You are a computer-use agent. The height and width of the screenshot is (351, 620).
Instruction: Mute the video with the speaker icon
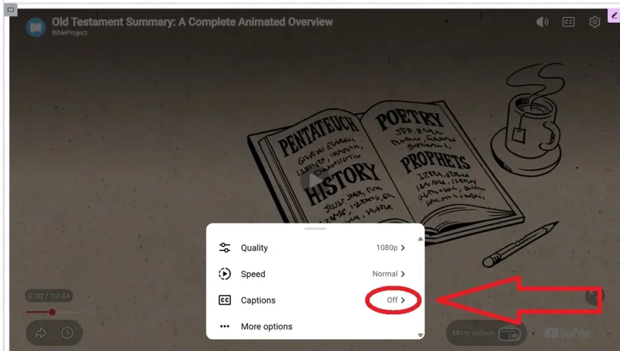(x=542, y=22)
